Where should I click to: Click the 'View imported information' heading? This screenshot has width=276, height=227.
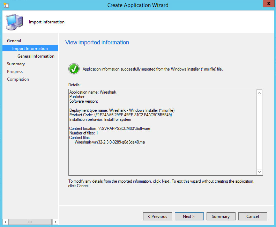97,42
